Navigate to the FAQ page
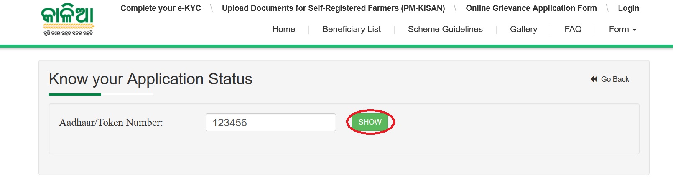The height and width of the screenshot is (183, 673). (573, 29)
